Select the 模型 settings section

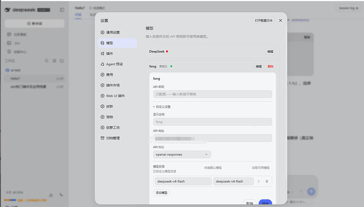(117, 43)
